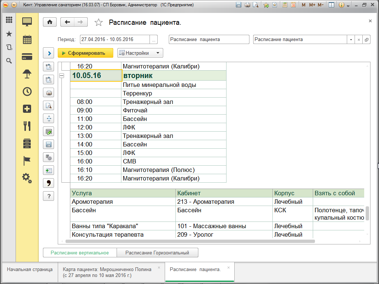Click the search magnifier in left panel
The height and width of the screenshot is (284, 379).
coord(9,61)
